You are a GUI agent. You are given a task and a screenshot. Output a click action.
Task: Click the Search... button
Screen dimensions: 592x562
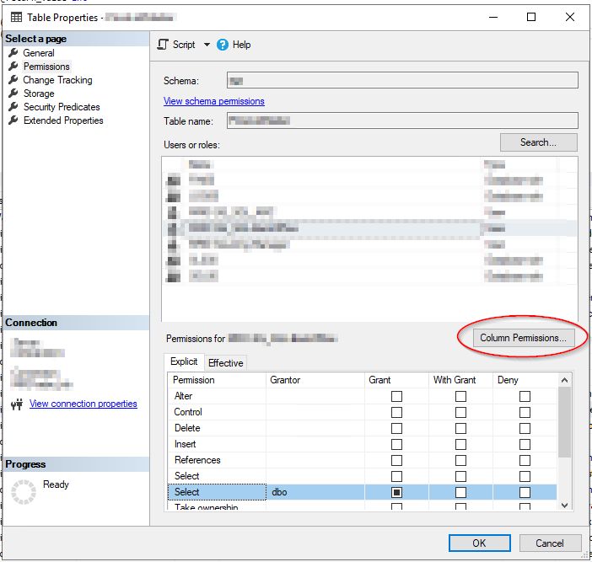pyautogui.click(x=538, y=142)
